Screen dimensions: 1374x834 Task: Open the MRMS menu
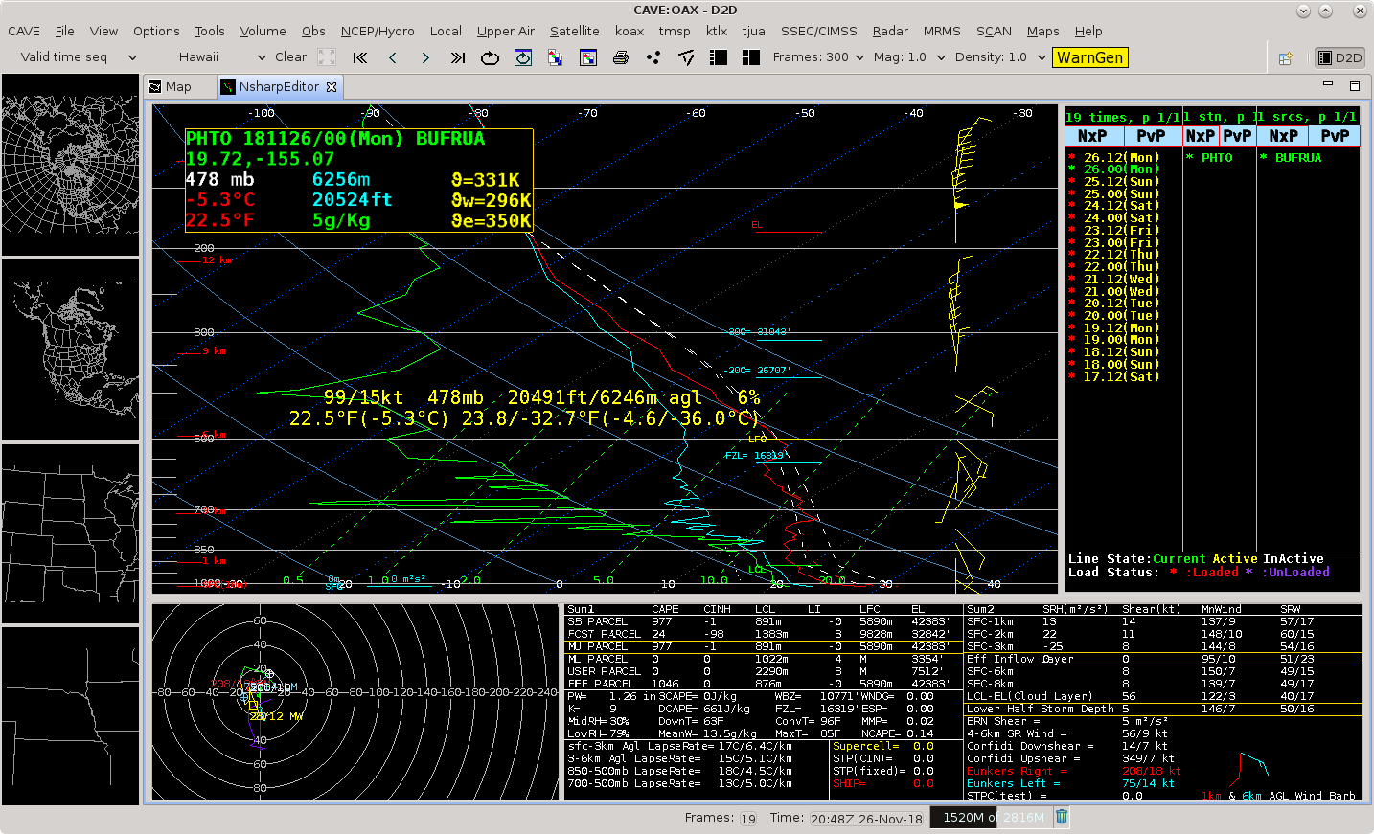(942, 31)
